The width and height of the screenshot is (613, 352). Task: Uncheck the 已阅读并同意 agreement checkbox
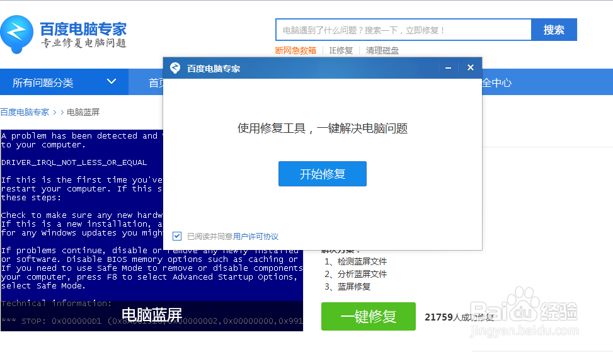[177, 236]
